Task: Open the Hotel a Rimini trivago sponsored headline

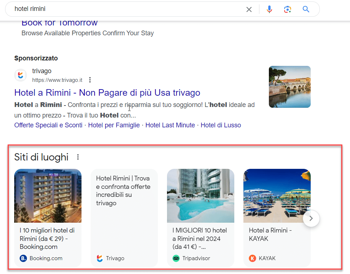Action: pyautogui.click(x=107, y=92)
